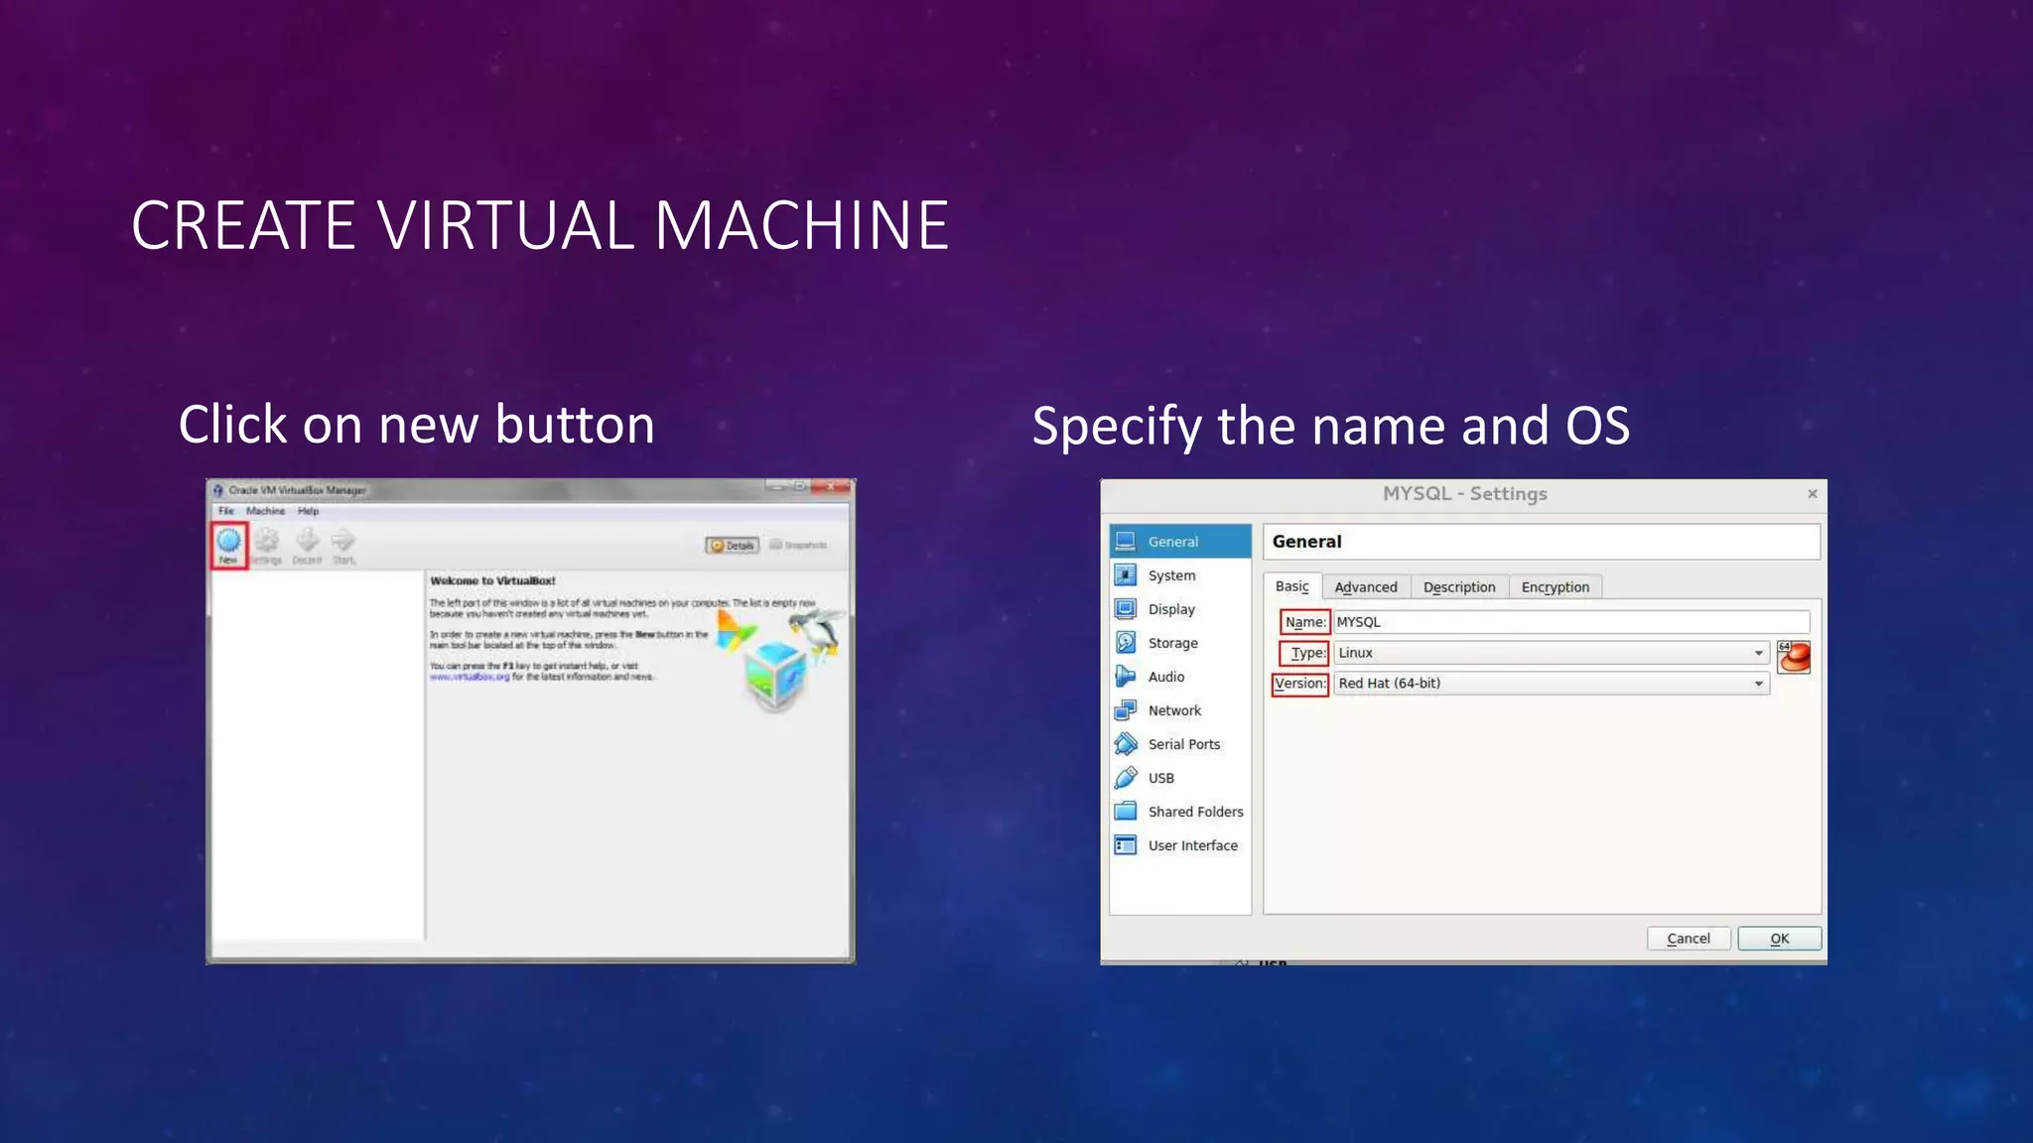Click the General section heading text
Image resolution: width=2033 pixels, height=1143 pixels.
(x=1306, y=542)
